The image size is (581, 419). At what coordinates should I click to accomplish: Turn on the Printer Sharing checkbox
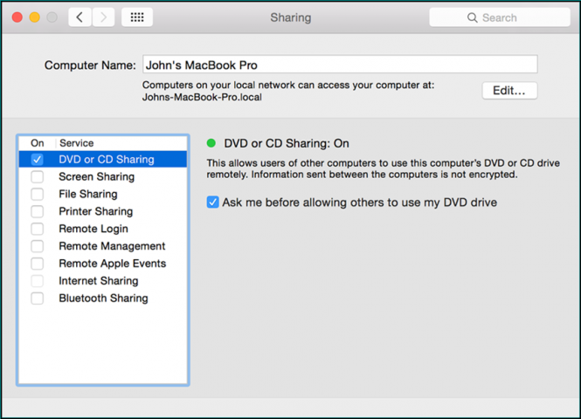coord(37,211)
